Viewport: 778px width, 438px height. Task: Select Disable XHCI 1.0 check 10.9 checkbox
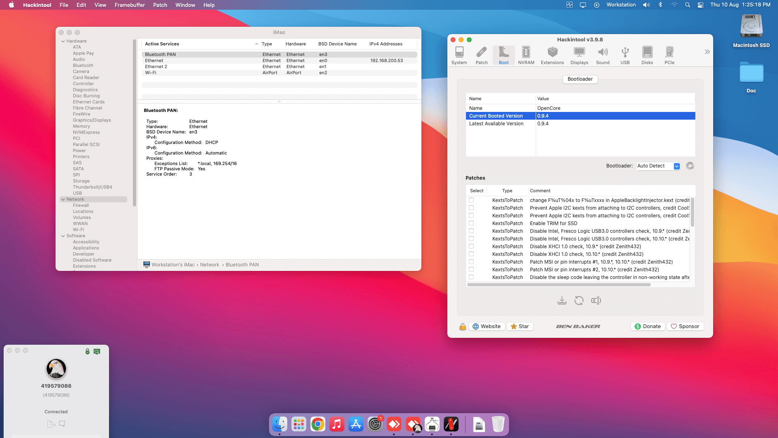[471, 246]
